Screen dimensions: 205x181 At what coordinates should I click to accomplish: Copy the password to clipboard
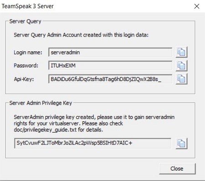click(181, 65)
